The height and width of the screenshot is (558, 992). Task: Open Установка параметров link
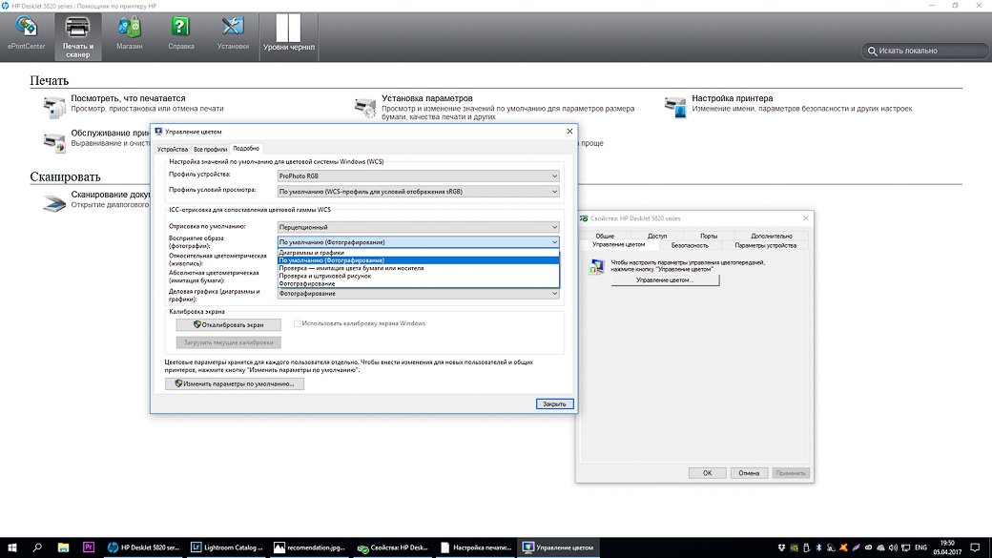[x=427, y=98]
